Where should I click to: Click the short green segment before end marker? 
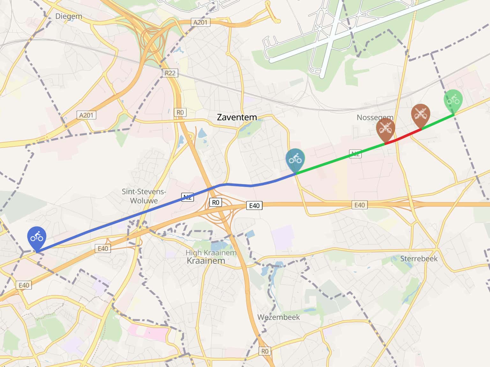click(438, 121)
